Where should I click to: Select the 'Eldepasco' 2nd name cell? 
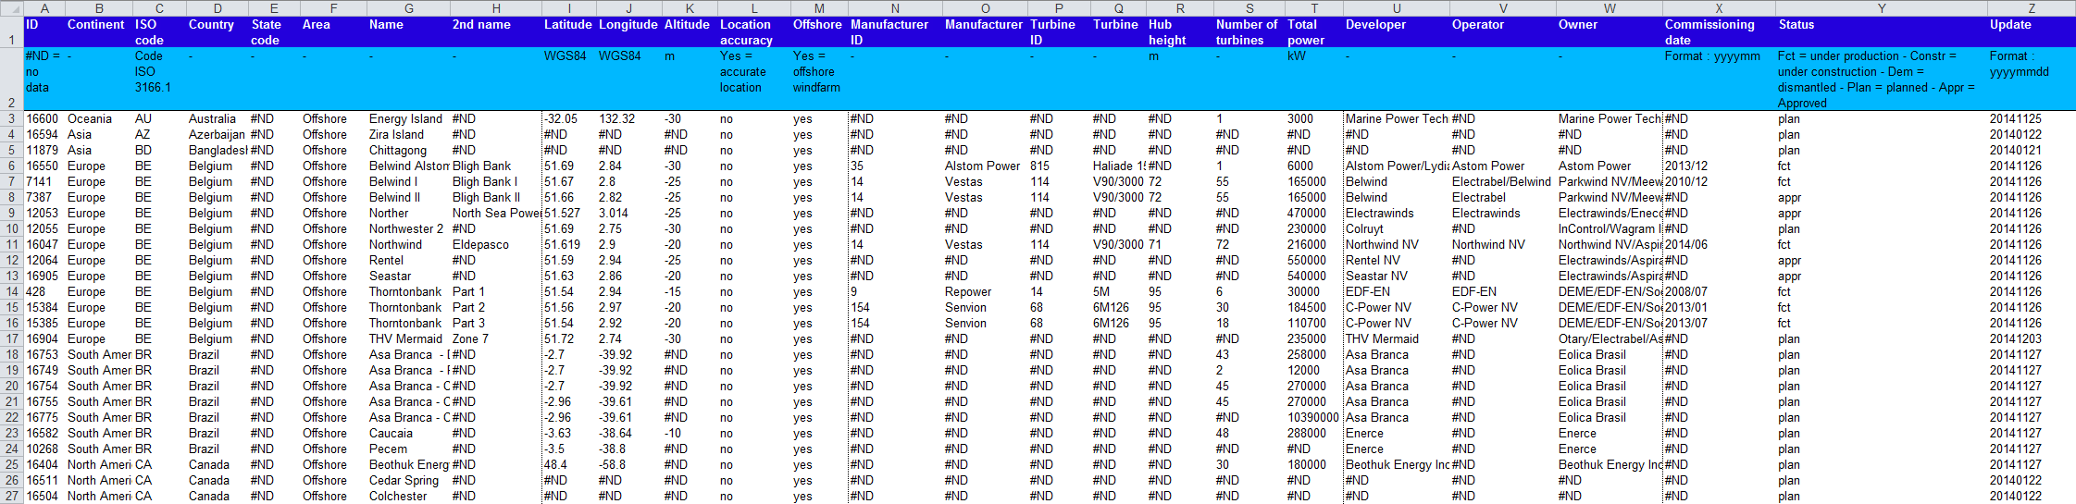point(495,245)
